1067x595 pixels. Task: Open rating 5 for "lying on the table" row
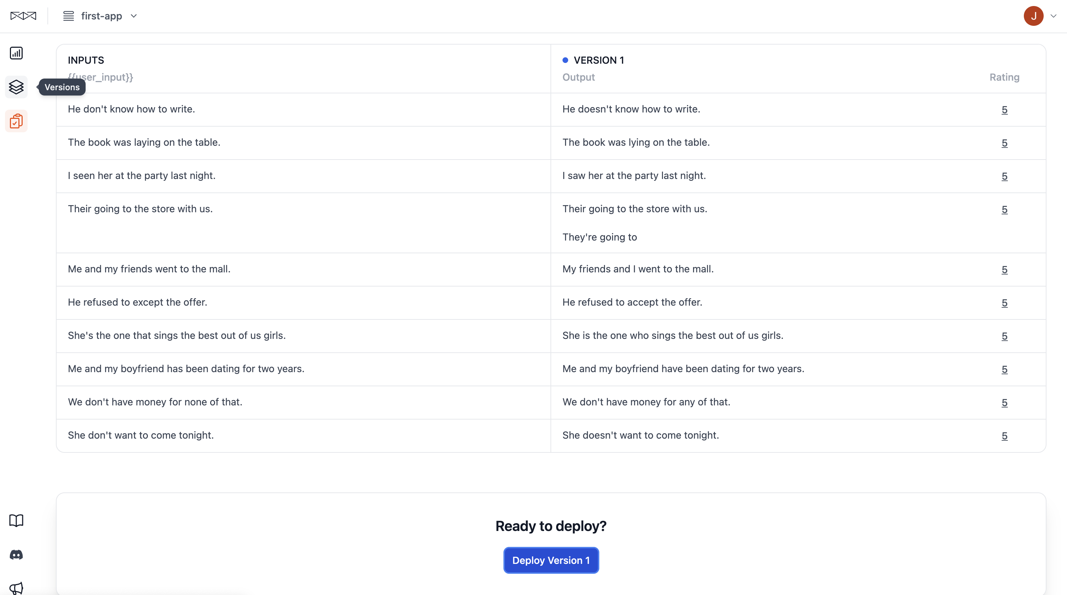pos(1004,143)
